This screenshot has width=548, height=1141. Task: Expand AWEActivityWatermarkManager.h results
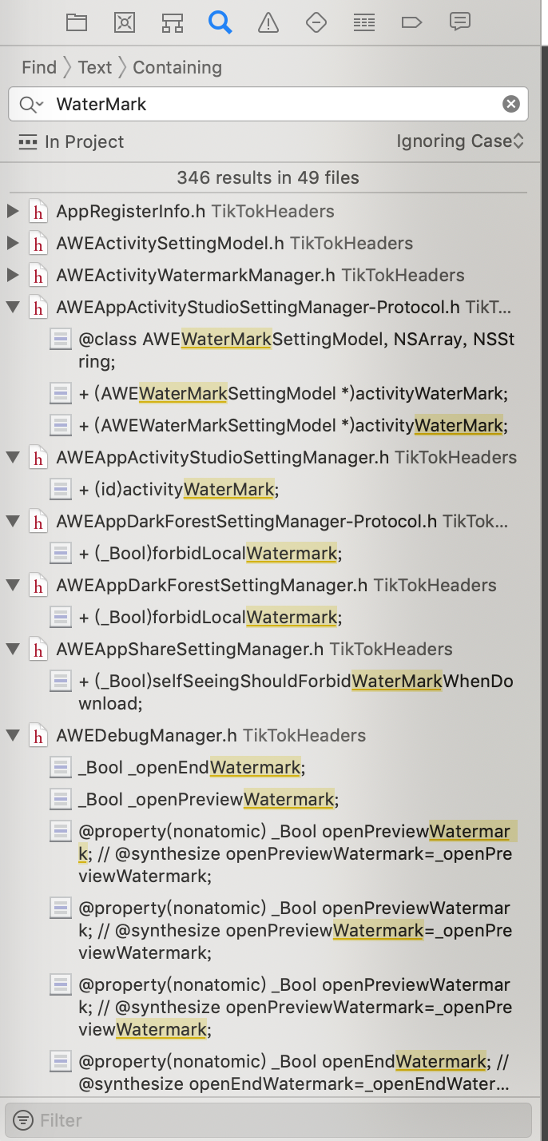pos(12,275)
